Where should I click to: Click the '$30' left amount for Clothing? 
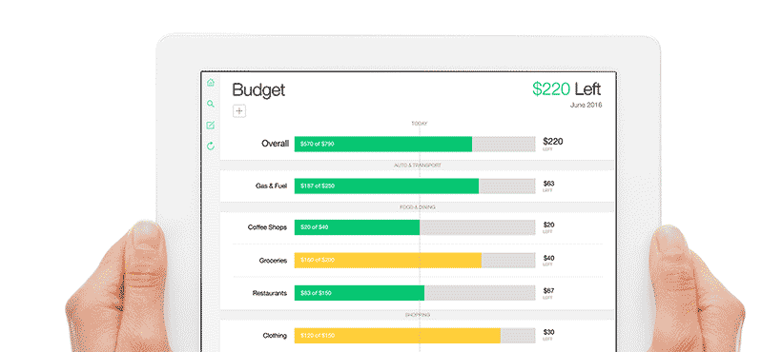[x=548, y=333]
